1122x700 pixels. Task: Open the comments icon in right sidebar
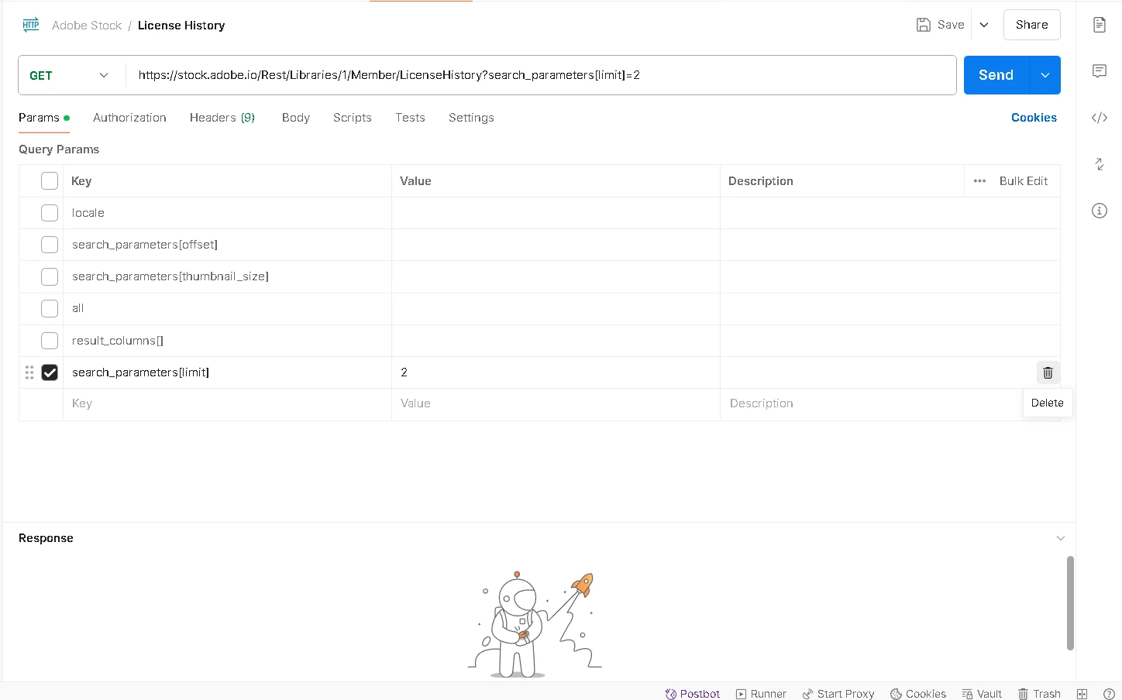click(1099, 71)
